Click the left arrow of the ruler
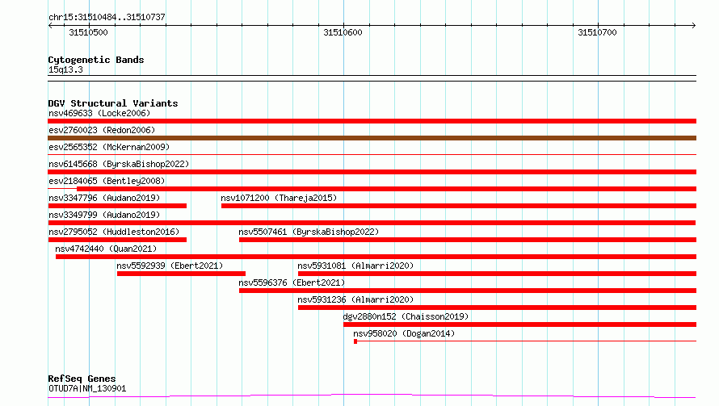The width and height of the screenshot is (719, 406). point(50,25)
